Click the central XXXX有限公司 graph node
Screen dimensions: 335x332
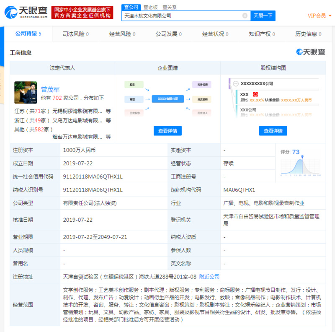pos(168,99)
